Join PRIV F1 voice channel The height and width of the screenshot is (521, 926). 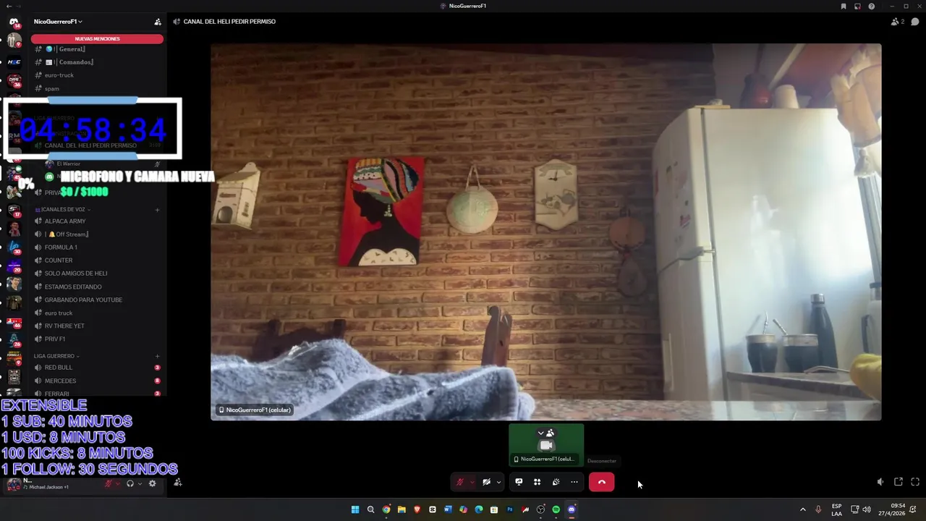tap(97, 339)
